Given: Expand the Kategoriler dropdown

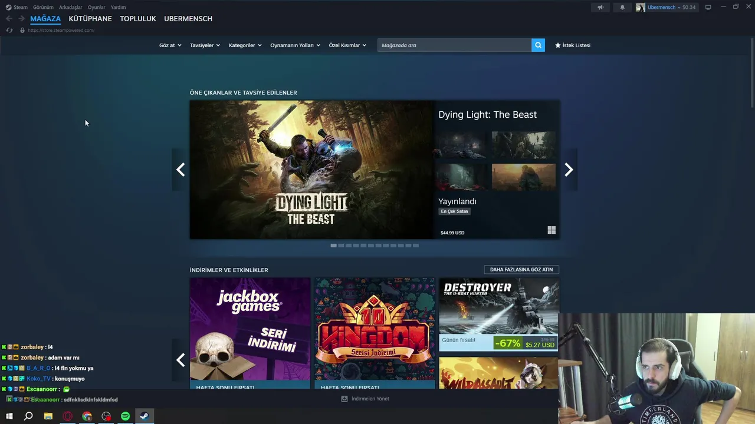Looking at the screenshot, I should pyautogui.click(x=245, y=45).
